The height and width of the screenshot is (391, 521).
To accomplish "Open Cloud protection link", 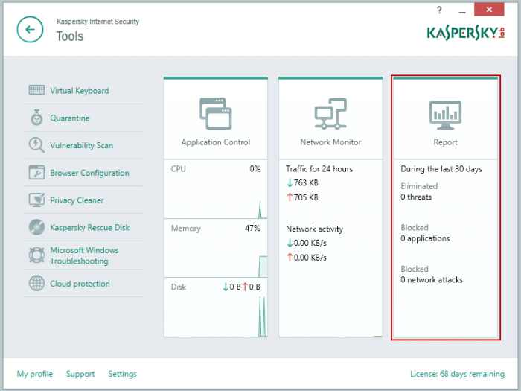I will click(80, 284).
